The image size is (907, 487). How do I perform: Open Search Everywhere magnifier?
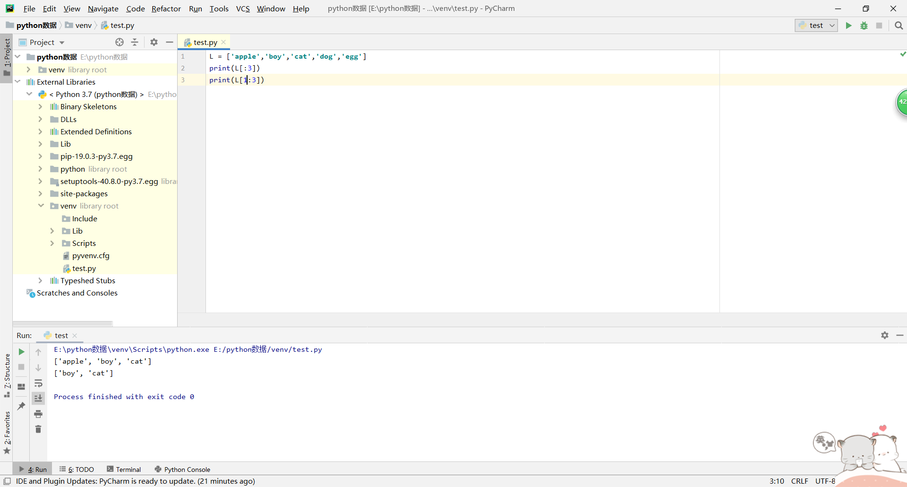(x=898, y=26)
